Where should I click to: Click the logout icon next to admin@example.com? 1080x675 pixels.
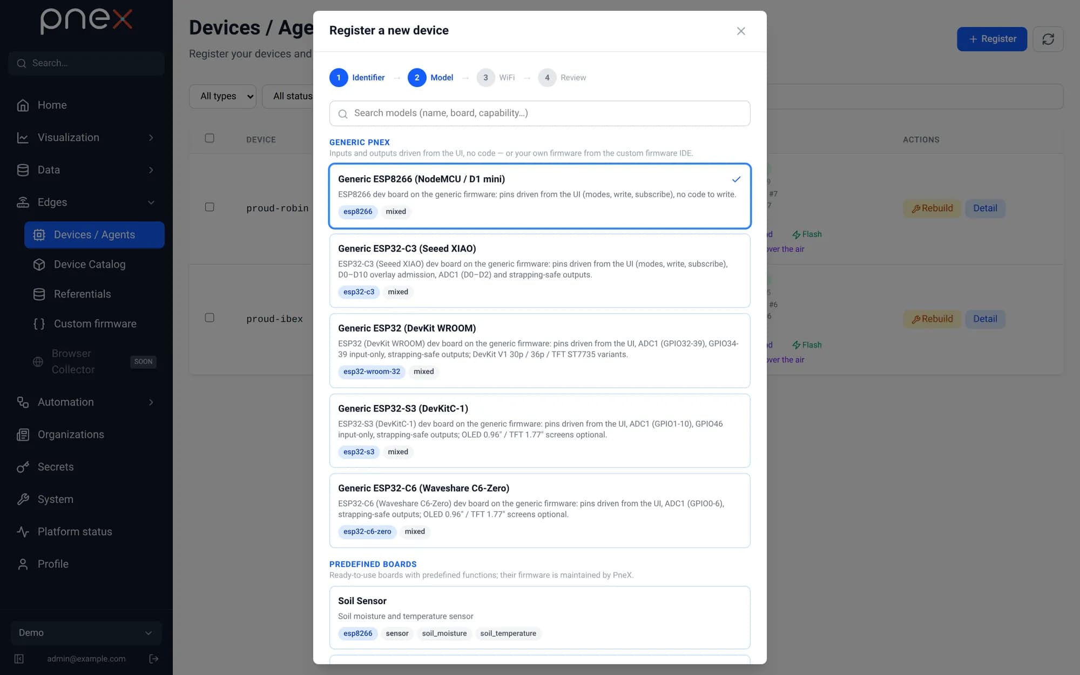pos(154,659)
